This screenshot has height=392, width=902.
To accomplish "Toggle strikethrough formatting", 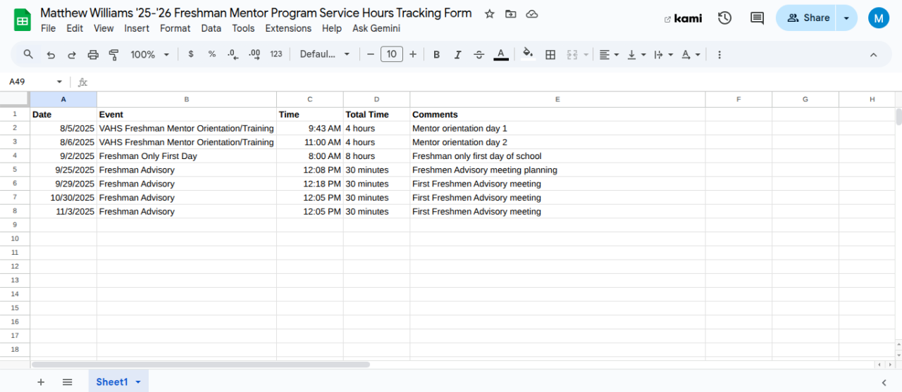I will click(479, 54).
